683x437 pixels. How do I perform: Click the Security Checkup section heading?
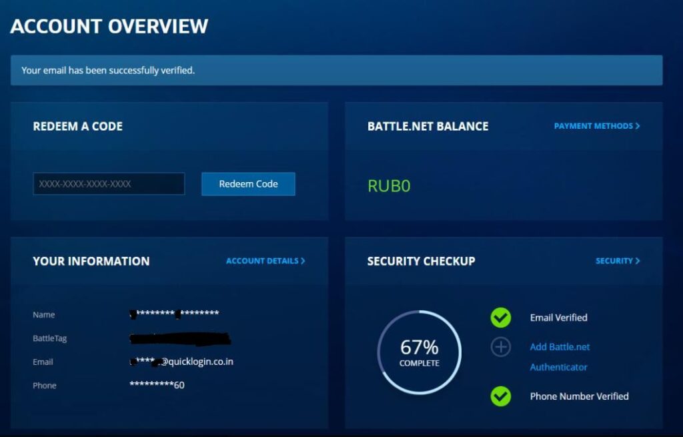(x=422, y=262)
